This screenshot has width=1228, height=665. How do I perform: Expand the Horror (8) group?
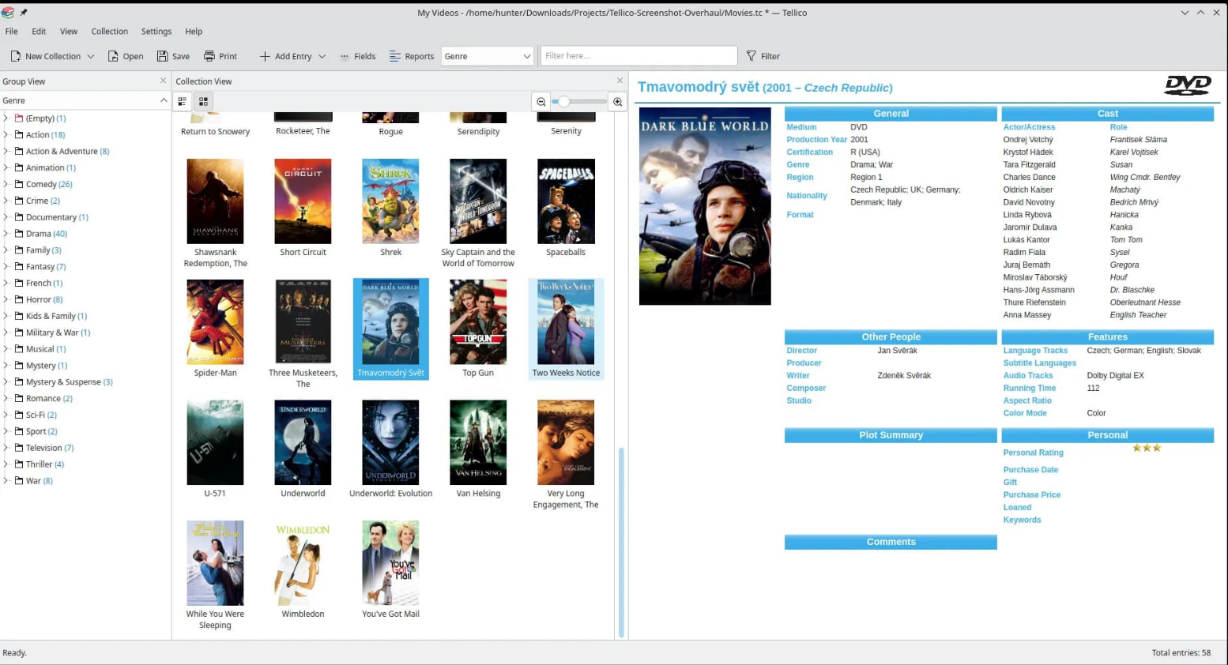pyautogui.click(x=6, y=299)
